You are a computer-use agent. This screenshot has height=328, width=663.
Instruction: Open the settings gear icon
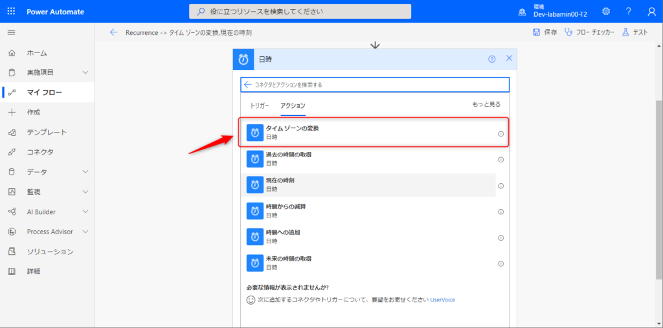click(x=606, y=12)
